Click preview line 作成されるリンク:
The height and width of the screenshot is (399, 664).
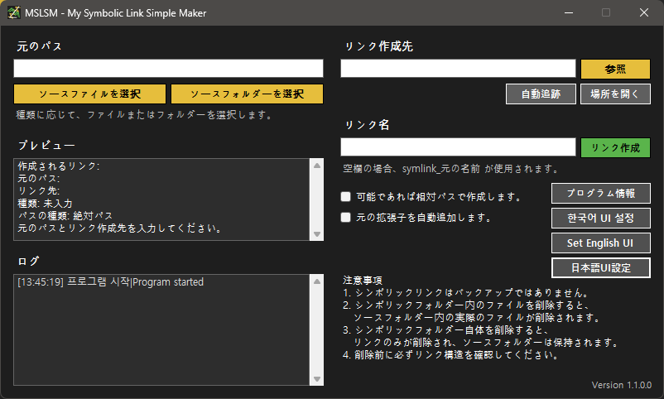pyautogui.click(x=59, y=166)
